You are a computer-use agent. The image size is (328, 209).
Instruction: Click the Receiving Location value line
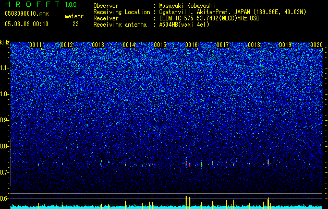point(233,12)
